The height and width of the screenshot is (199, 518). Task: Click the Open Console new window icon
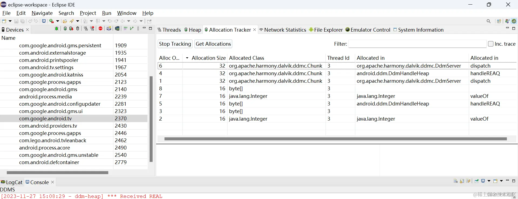(495, 181)
